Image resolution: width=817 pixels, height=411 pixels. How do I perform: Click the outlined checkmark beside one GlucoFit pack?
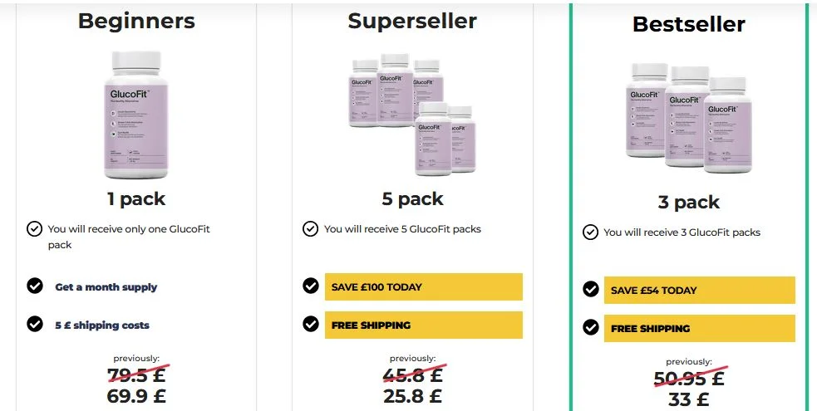coord(34,229)
